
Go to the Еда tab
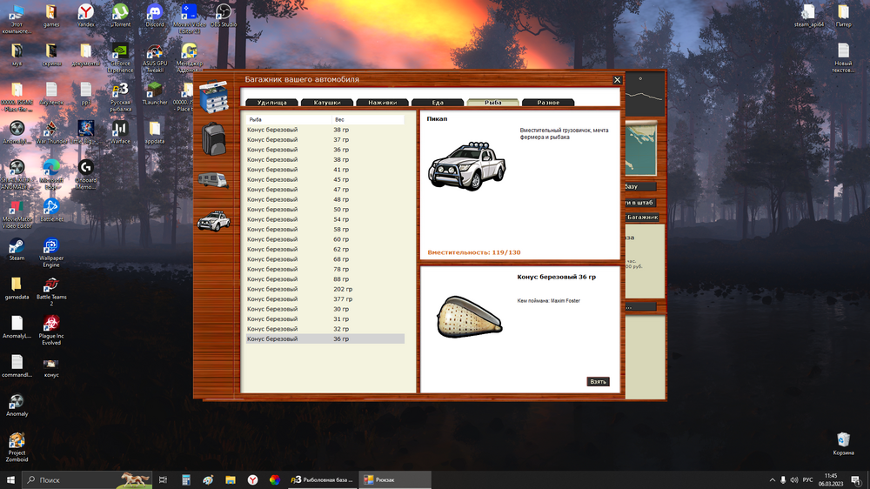(438, 103)
